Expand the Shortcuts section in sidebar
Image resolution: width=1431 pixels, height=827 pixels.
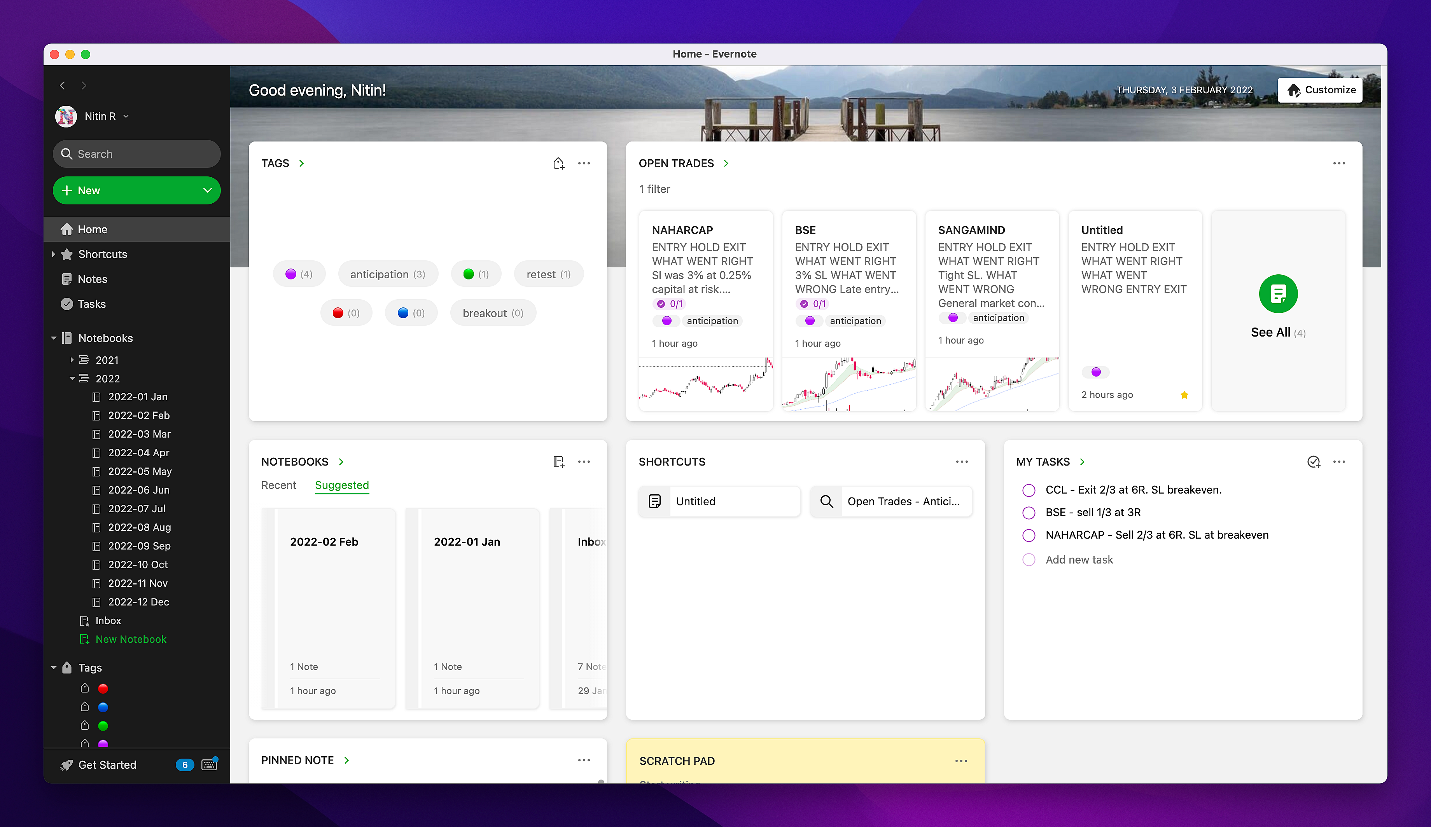(53, 254)
